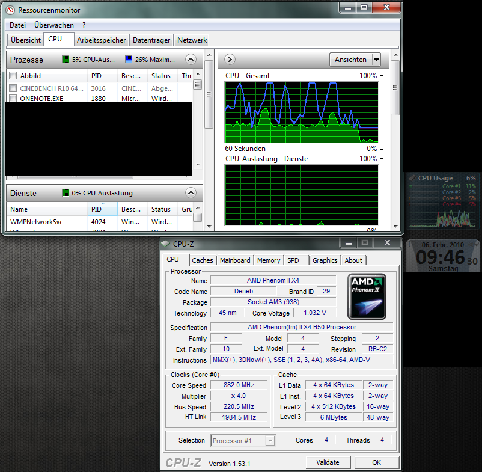This screenshot has width=482, height=472.
Task: Check the ONENOTE.EXE process checkbox
Action: (x=13, y=99)
